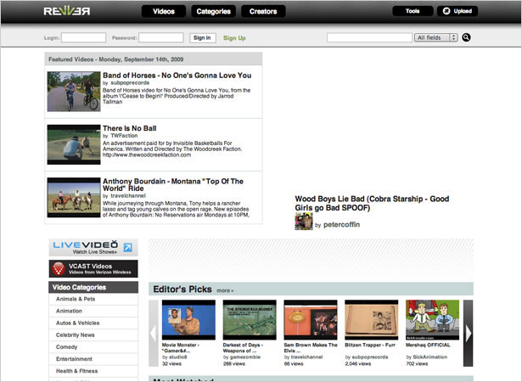Click the magnifier search icon
Screen dimensions: 522x382
pos(466,37)
